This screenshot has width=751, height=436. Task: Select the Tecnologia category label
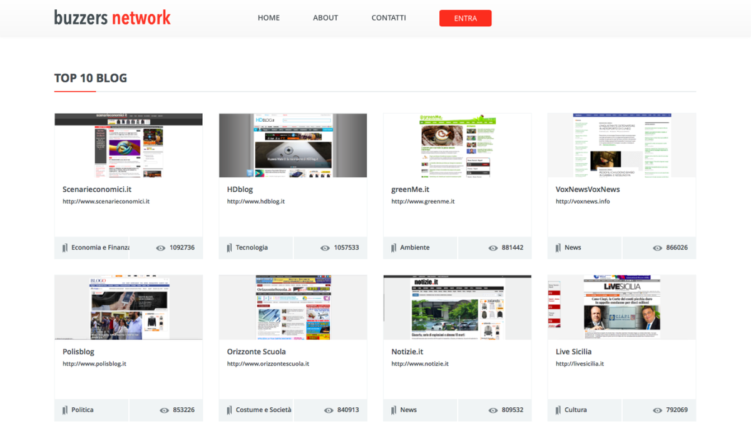[252, 247]
